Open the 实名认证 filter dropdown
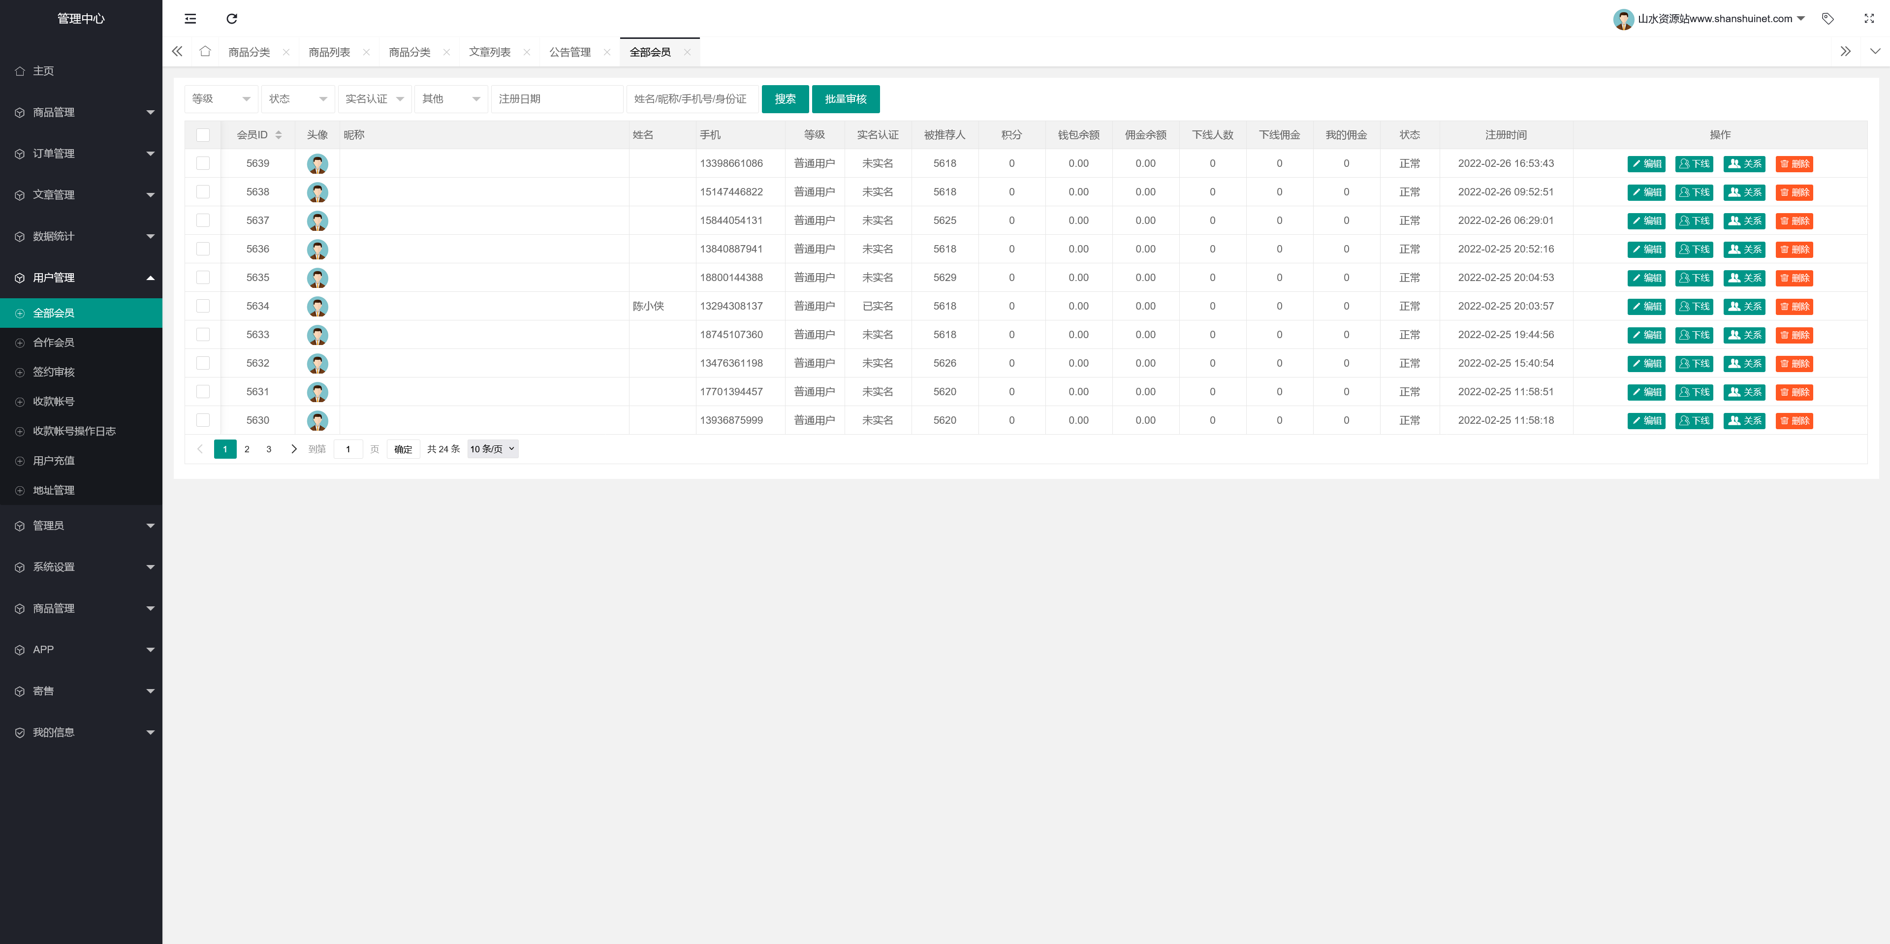Screen dimensions: 1890x944 pos(374,99)
